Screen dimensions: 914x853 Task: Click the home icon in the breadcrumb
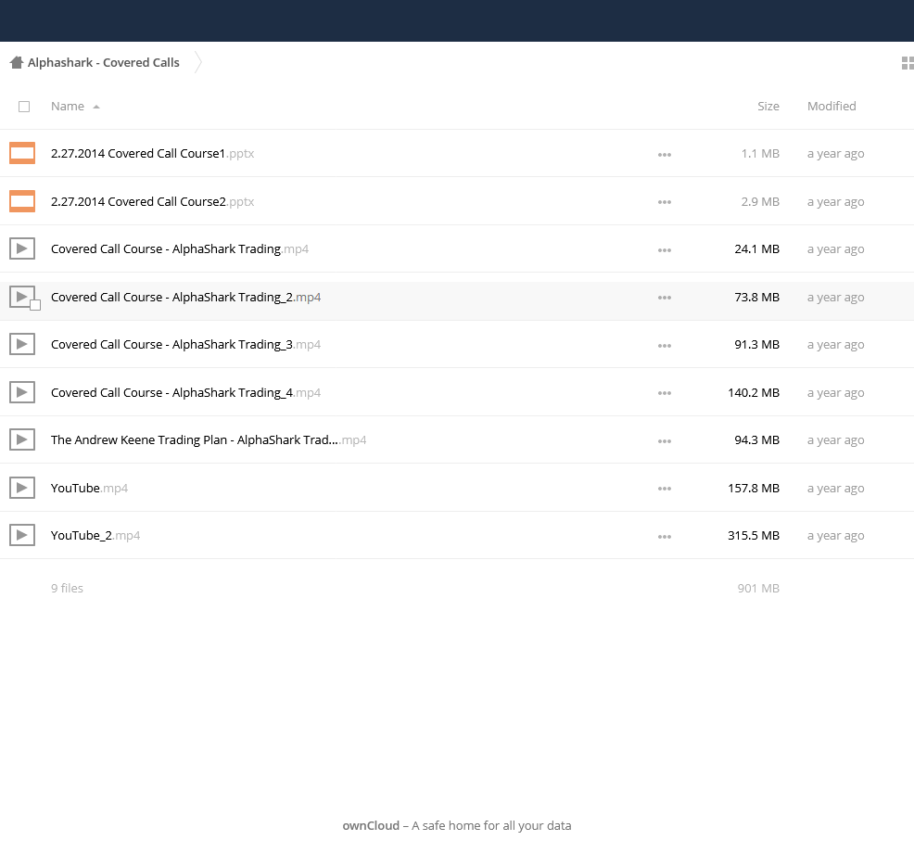(x=17, y=62)
